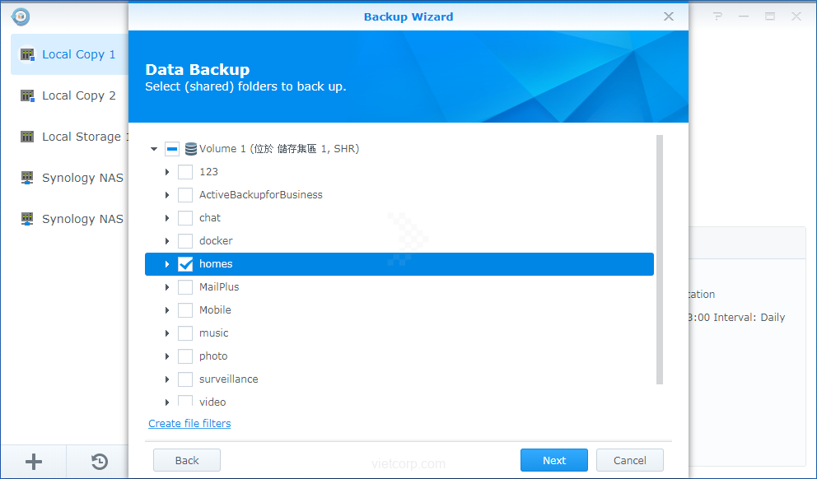Click the Next button
Image resolution: width=817 pixels, height=479 pixels.
tap(553, 460)
